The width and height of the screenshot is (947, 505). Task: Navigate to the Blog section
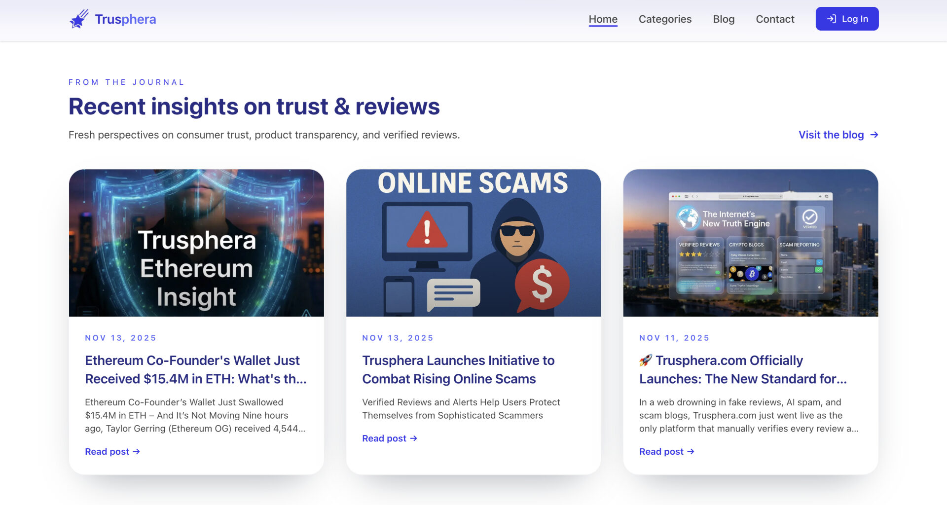724,19
